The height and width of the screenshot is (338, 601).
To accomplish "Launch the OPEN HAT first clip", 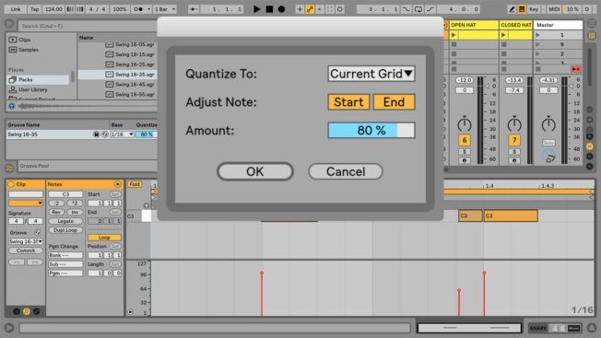I will tap(454, 35).
